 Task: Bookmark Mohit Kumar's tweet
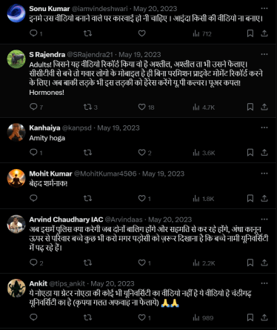(x=250, y=198)
